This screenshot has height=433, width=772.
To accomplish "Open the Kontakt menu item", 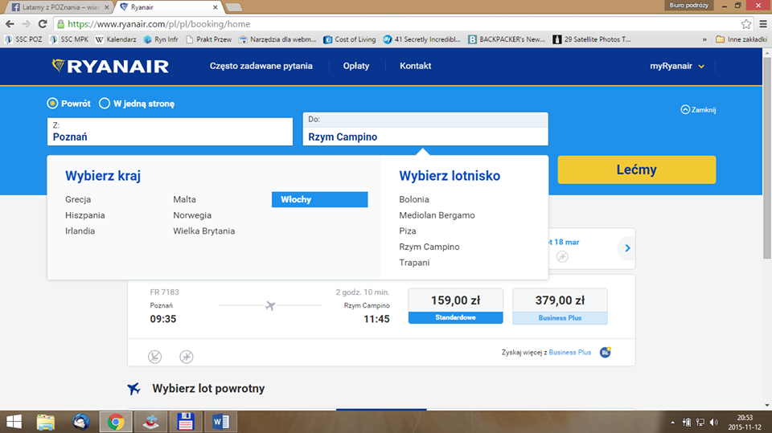I will coord(416,66).
